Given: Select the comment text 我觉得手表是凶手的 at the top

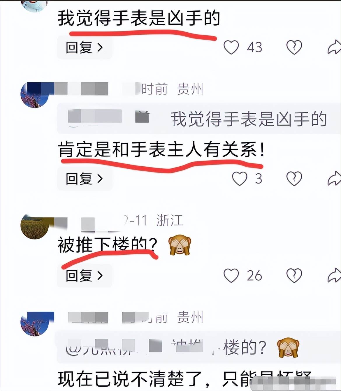Looking at the screenshot, I should coord(138,18).
